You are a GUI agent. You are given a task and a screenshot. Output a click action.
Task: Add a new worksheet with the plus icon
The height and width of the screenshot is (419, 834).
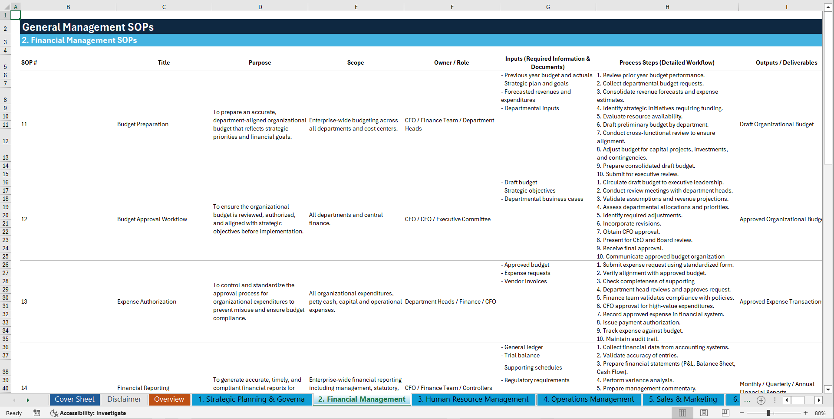(761, 400)
